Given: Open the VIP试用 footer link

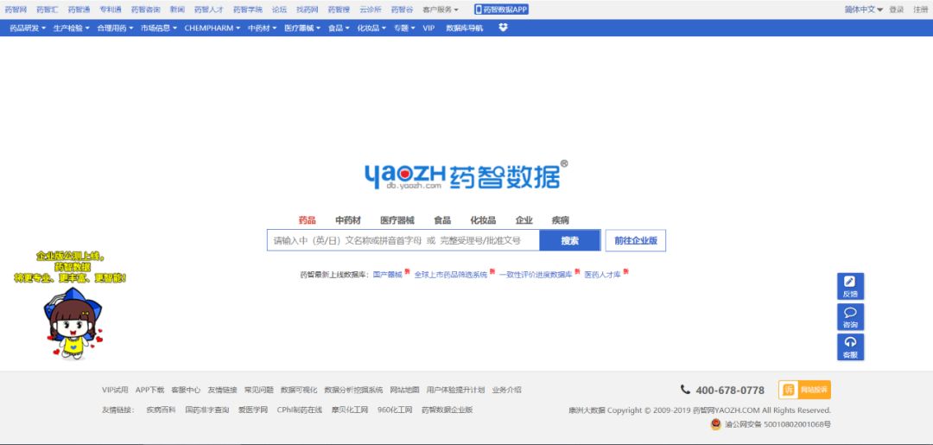Looking at the screenshot, I should [x=115, y=391].
